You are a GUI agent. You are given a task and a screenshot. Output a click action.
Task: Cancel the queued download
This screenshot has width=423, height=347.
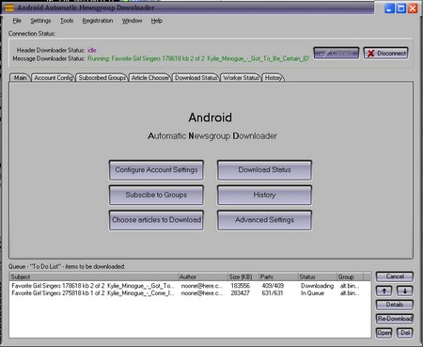pos(395,276)
